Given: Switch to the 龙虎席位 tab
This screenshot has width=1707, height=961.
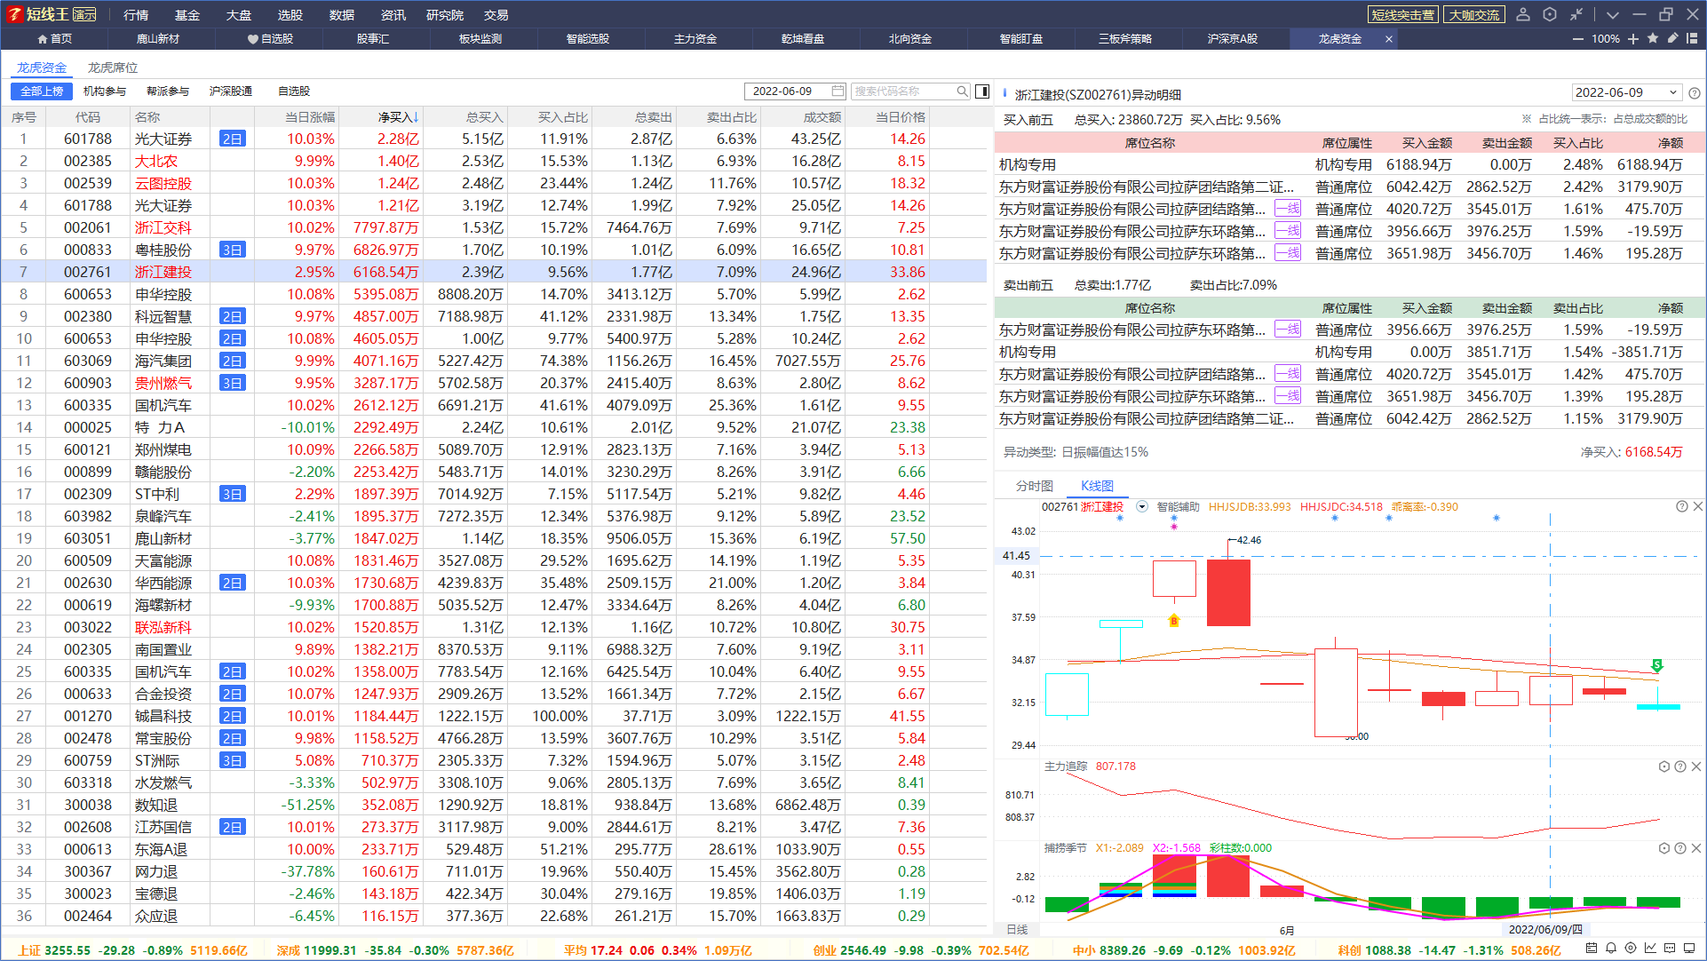Looking at the screenshot, I should (x=113, y=68).
